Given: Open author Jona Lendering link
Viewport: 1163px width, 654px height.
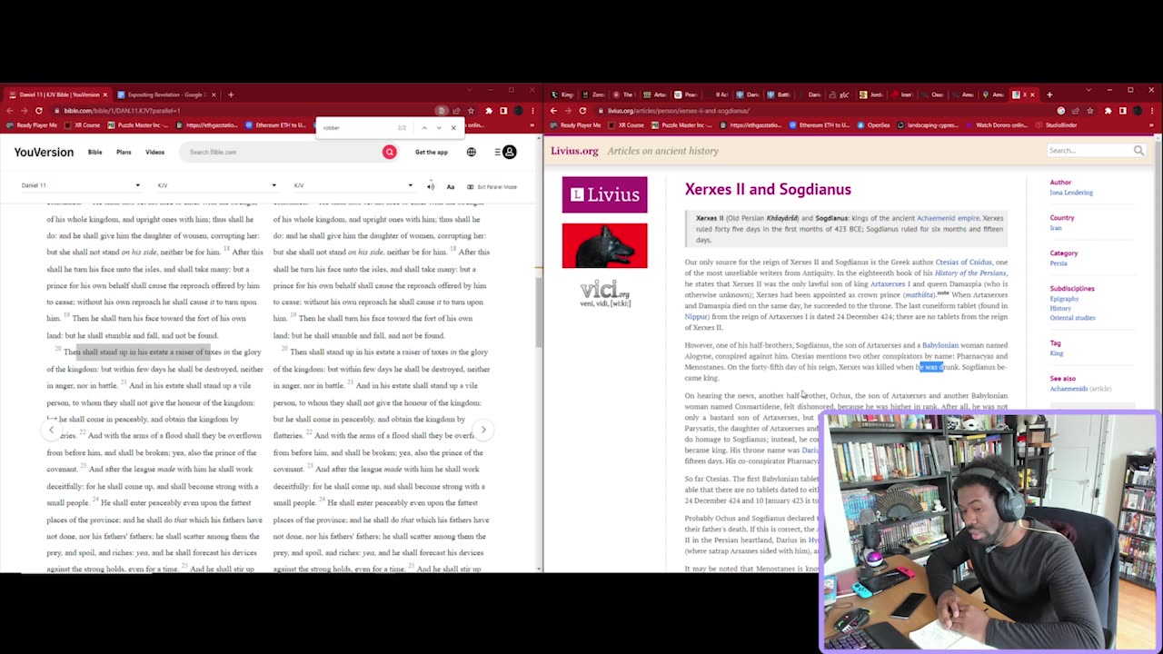Looking at the screenshot, I should (1071, 193).
